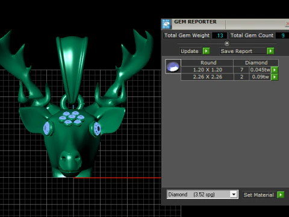Image resolution: width=289 pixels, height=217 pixels.
Task: Click the GEM REPORTER title bar
Action: coord(225,24)
